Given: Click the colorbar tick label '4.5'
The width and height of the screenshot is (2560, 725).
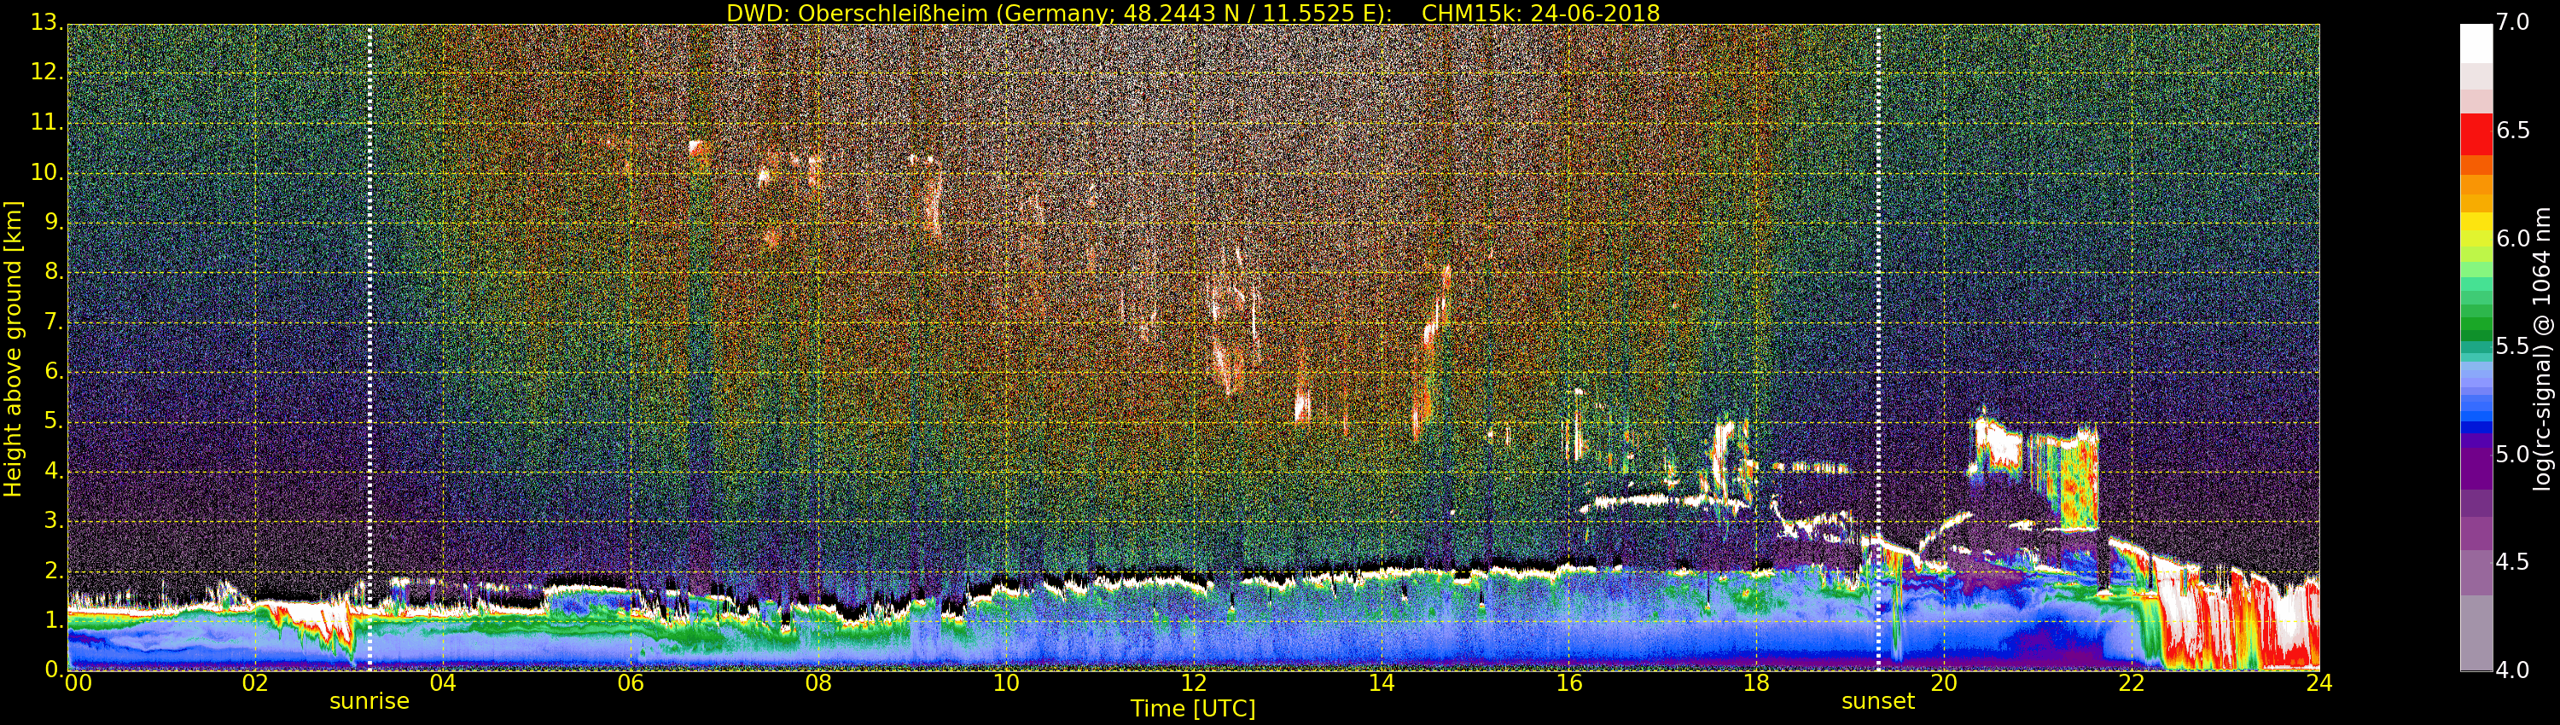Looking at the screenshot, I should click(x=2512, y=562).
